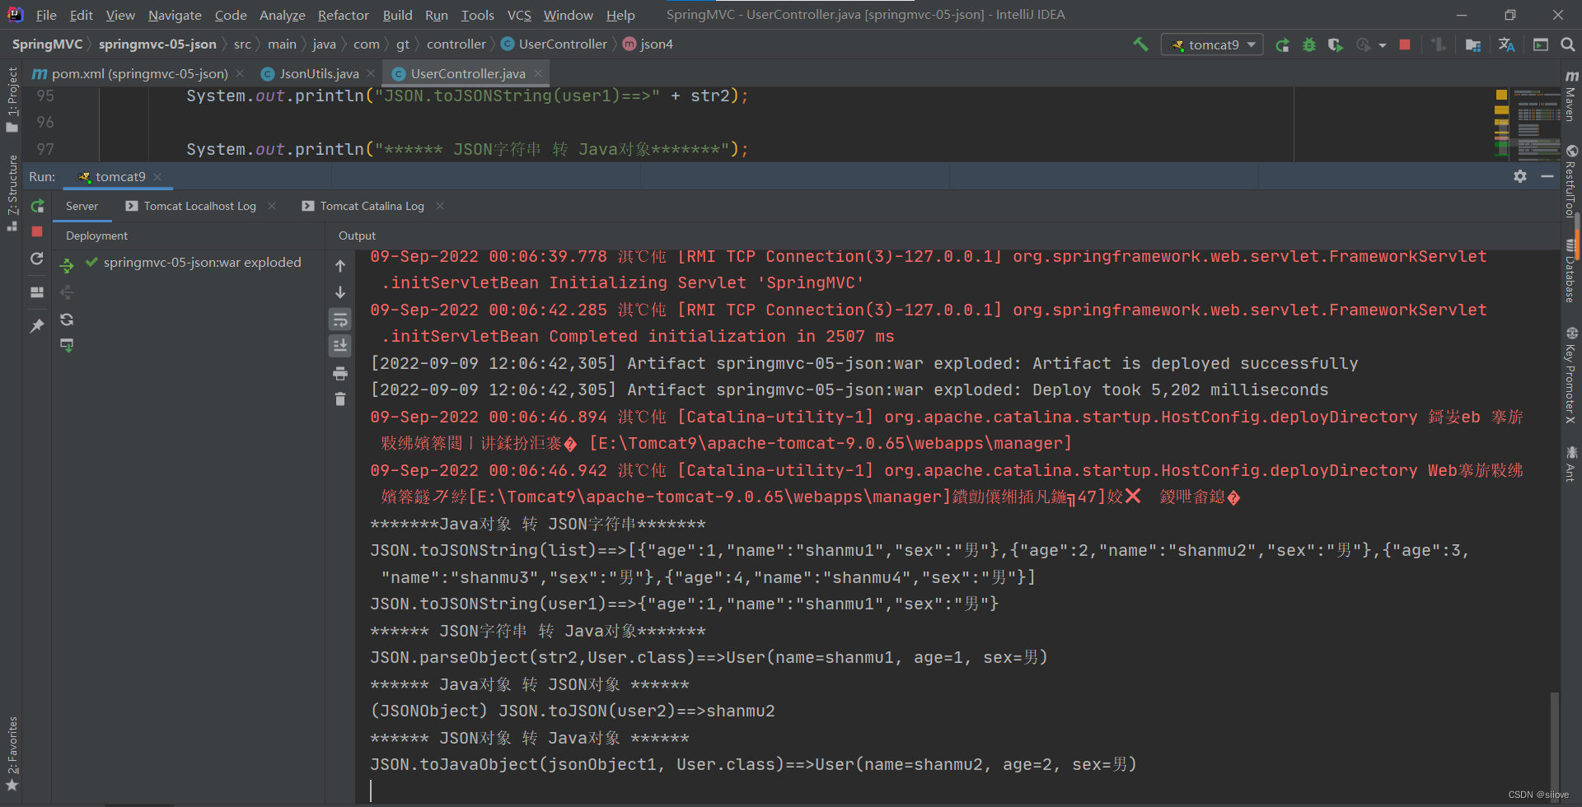Close the tomcat9 run tab
This screenshot has height=807, width=1582.
157,177
